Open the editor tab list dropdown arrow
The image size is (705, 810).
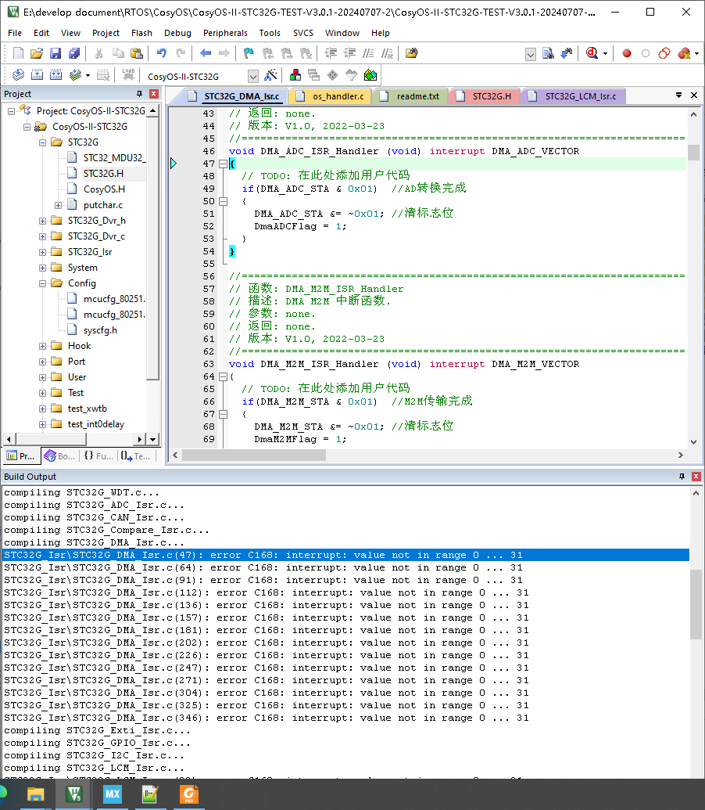point(678,95)
